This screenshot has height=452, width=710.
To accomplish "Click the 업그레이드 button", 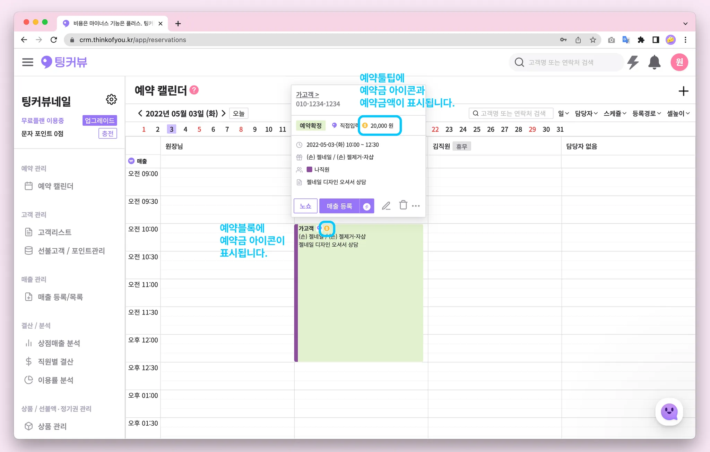I will (x=99, y=121).
